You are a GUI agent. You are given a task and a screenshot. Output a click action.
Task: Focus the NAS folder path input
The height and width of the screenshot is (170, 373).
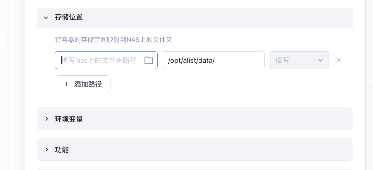click(99, 60)
